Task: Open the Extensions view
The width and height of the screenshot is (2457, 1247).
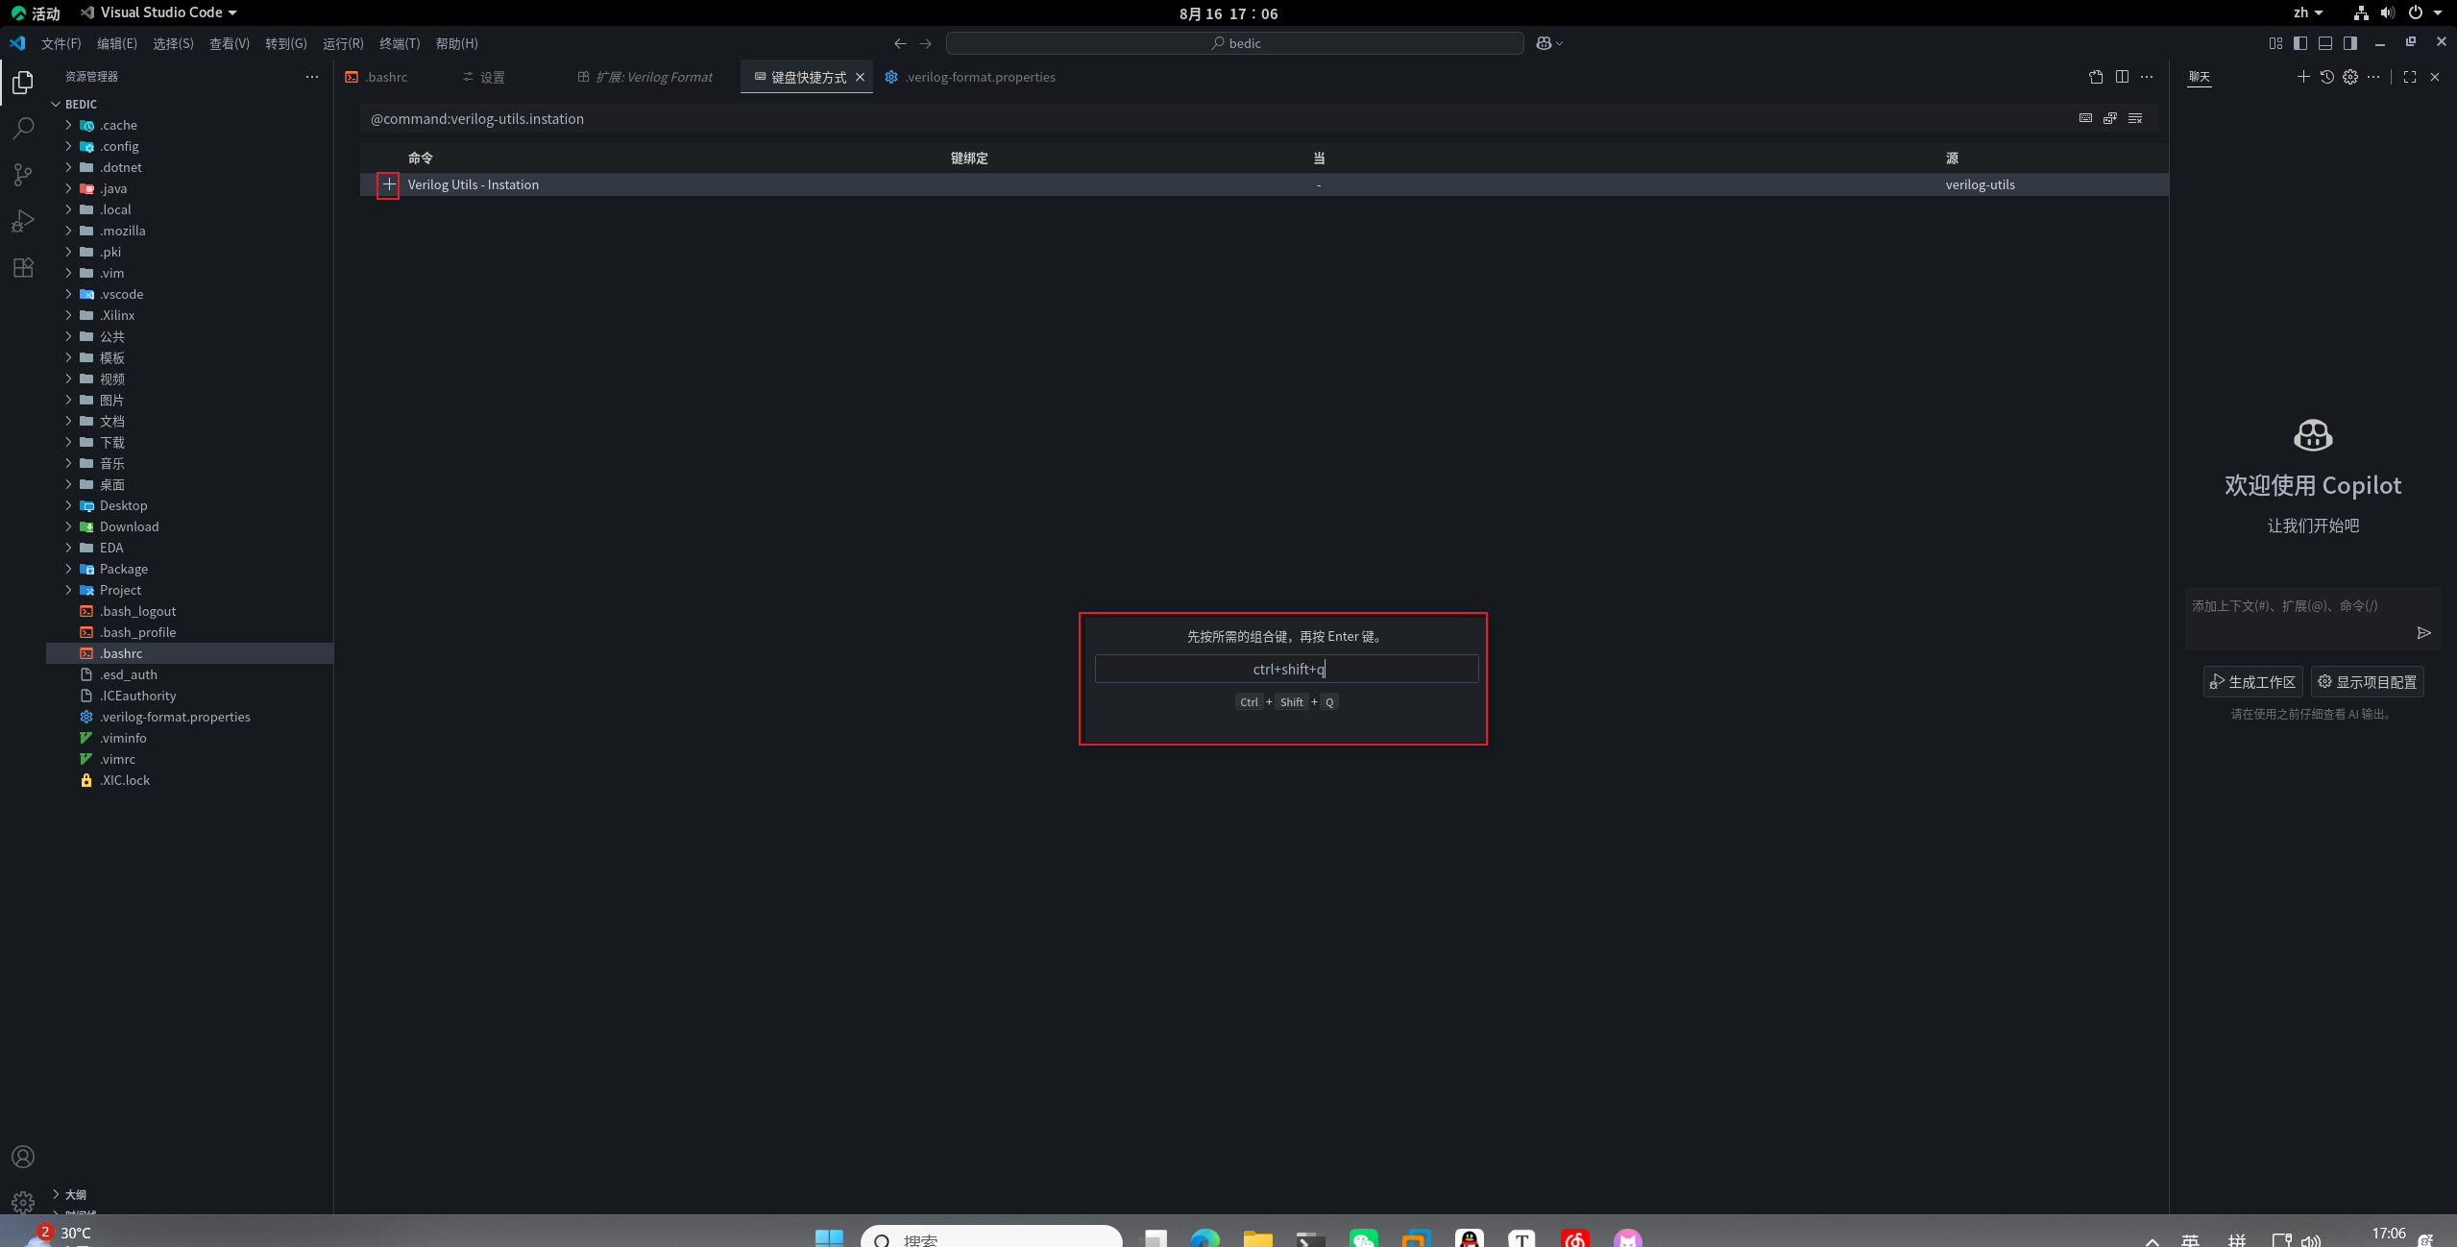Action: point(23,267)
